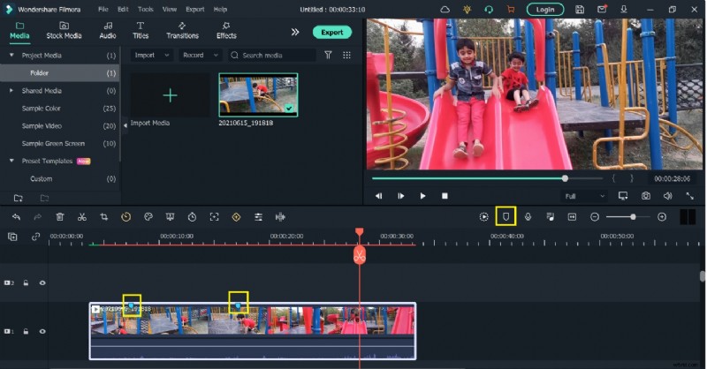707x369 pixels.
Task: Open the Export menu
Action: click(194, 9)
